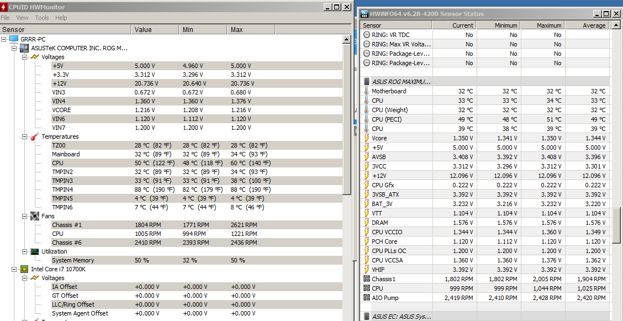
Task: Click the thermometer icon beside CPU (Weight)
Action: point(366,109)
